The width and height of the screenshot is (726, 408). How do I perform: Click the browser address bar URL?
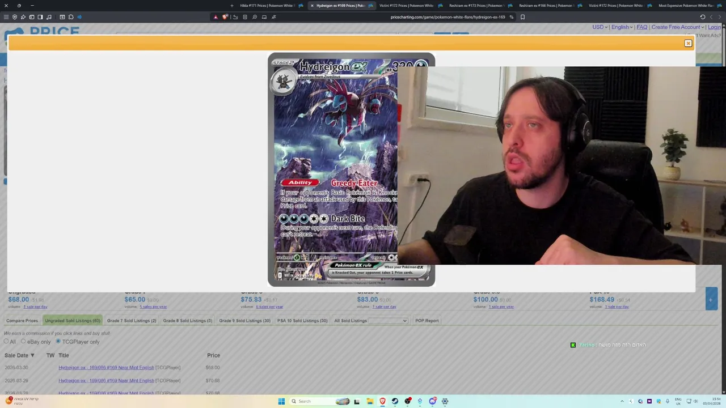coord(448,17)
